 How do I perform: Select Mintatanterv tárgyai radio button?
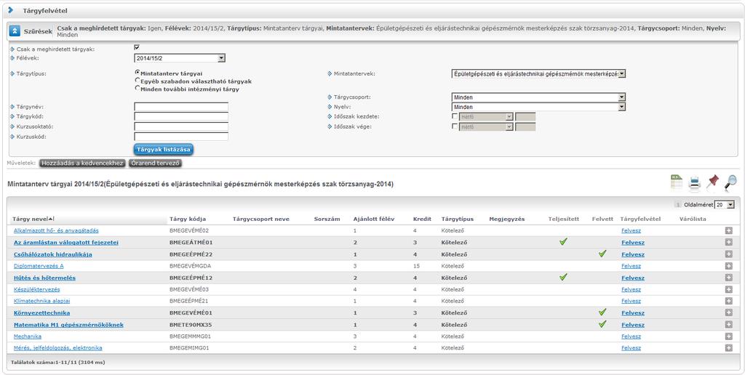(x=138, y=73)
